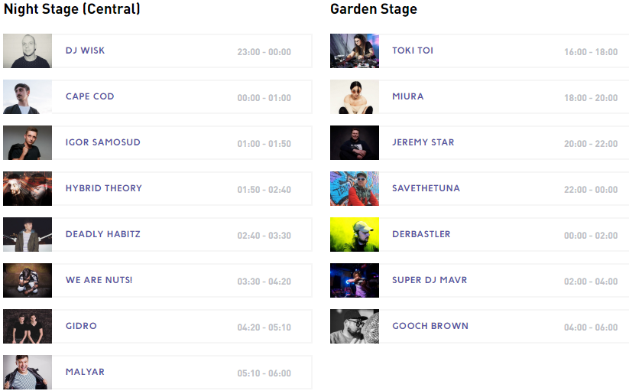629x391 pixels.
Task: Click the Night Stage (Central) heading
Action: tap(72, 10)
